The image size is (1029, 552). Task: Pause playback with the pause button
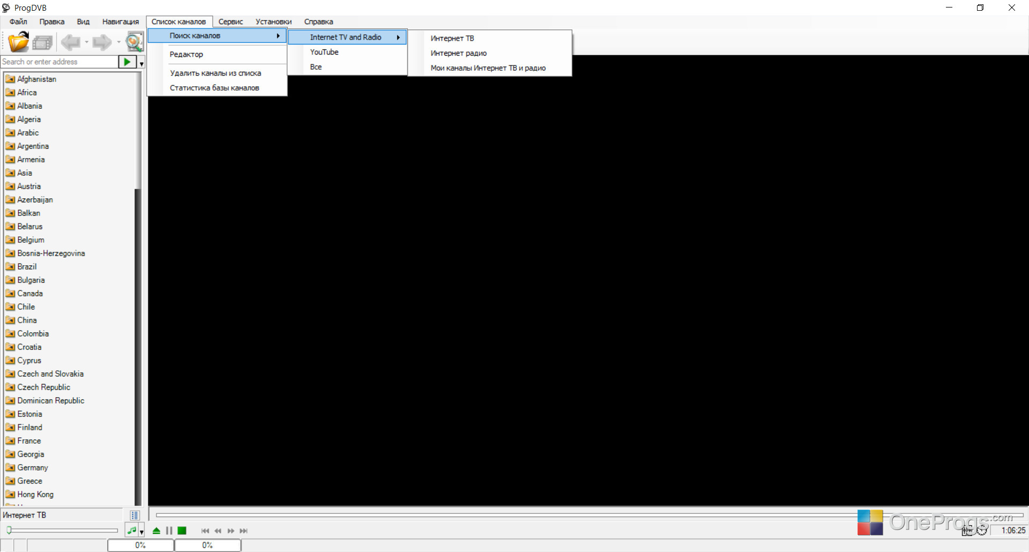click(x=169, y=531)
